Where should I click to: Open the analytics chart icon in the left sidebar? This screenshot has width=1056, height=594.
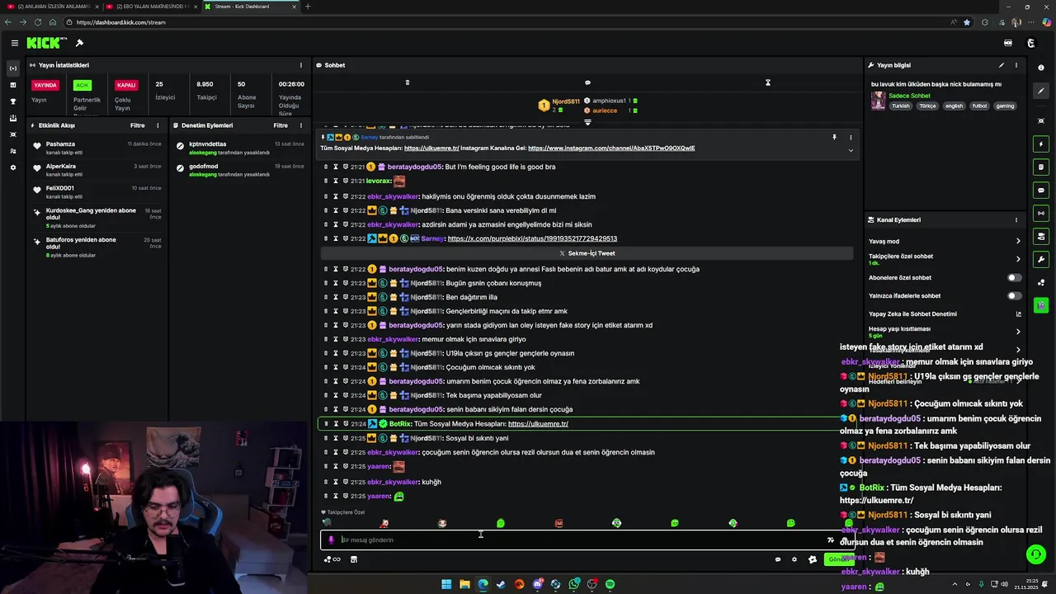click(x=12, y=85)
